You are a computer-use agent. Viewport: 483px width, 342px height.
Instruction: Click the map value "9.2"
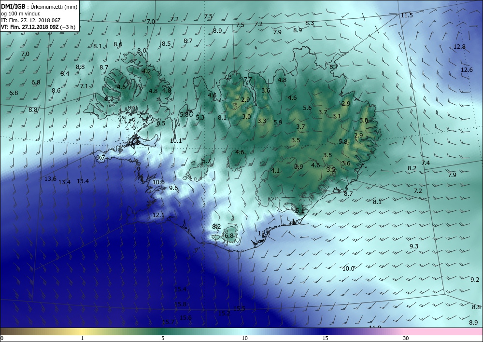tap(475, 280)
